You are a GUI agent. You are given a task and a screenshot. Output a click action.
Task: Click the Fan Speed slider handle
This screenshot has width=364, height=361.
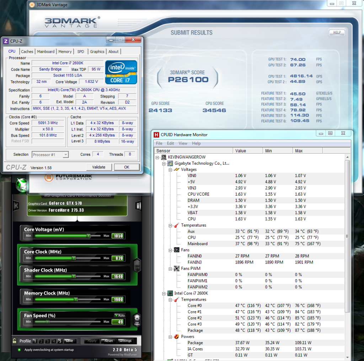point(48,322)
